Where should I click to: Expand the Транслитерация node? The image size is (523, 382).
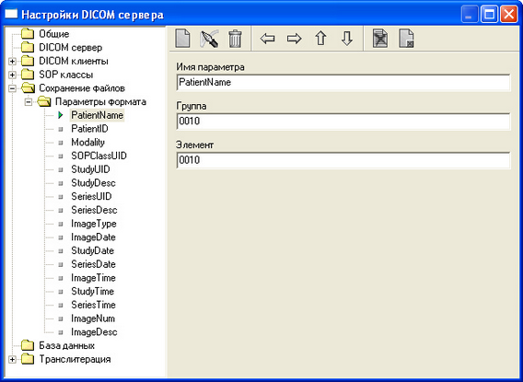[12, 359]
